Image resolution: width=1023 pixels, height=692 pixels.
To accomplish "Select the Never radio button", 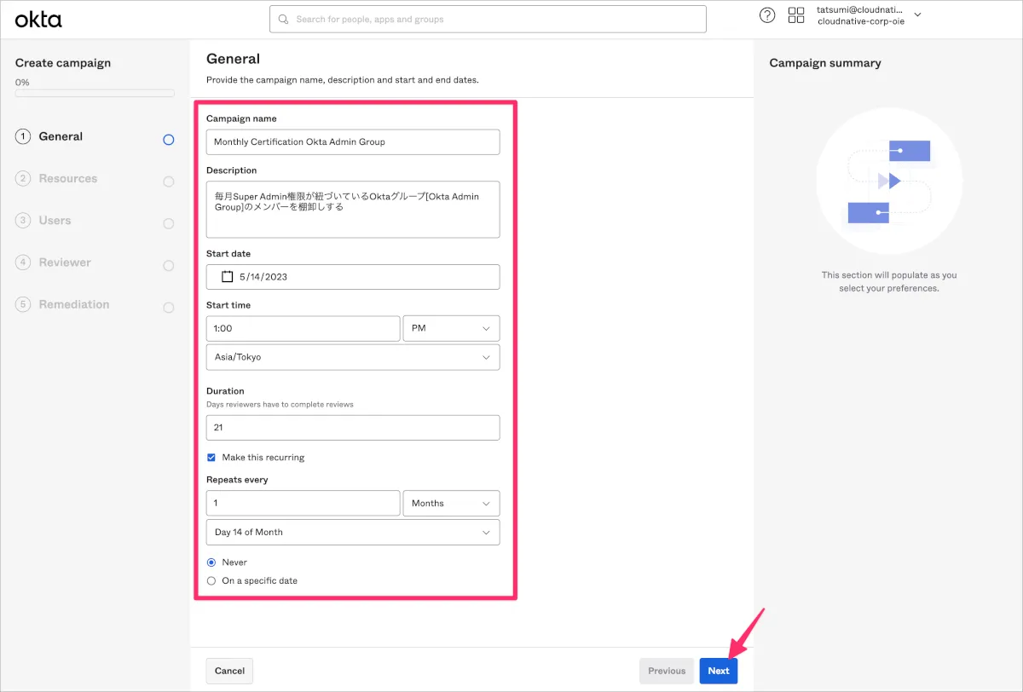I will pyautogui.click(x=211, y=562).
